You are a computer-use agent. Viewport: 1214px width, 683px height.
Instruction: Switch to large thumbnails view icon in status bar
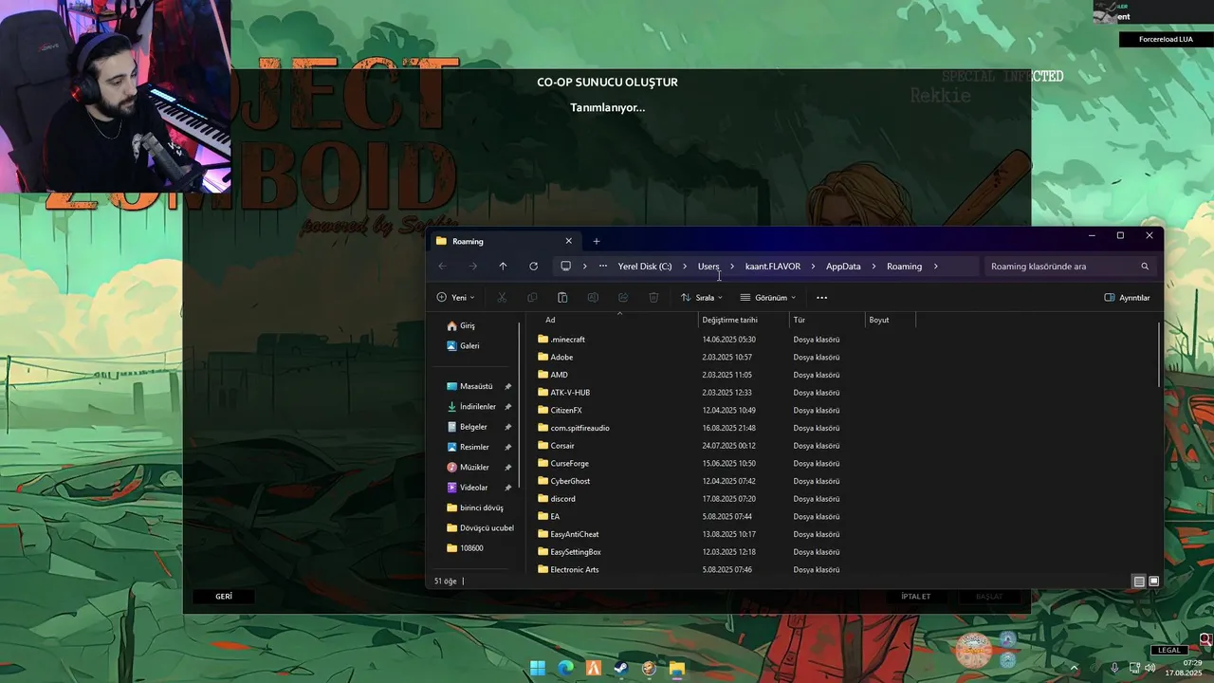(1154, 581)
